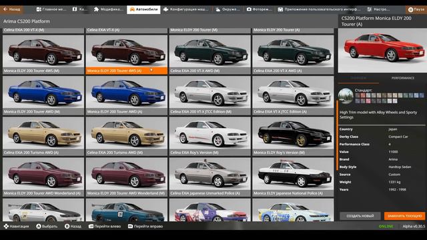
Task: Click the Body Style value Hardtop Sedan
Action: pyautogui.click(x=400, y=167)
